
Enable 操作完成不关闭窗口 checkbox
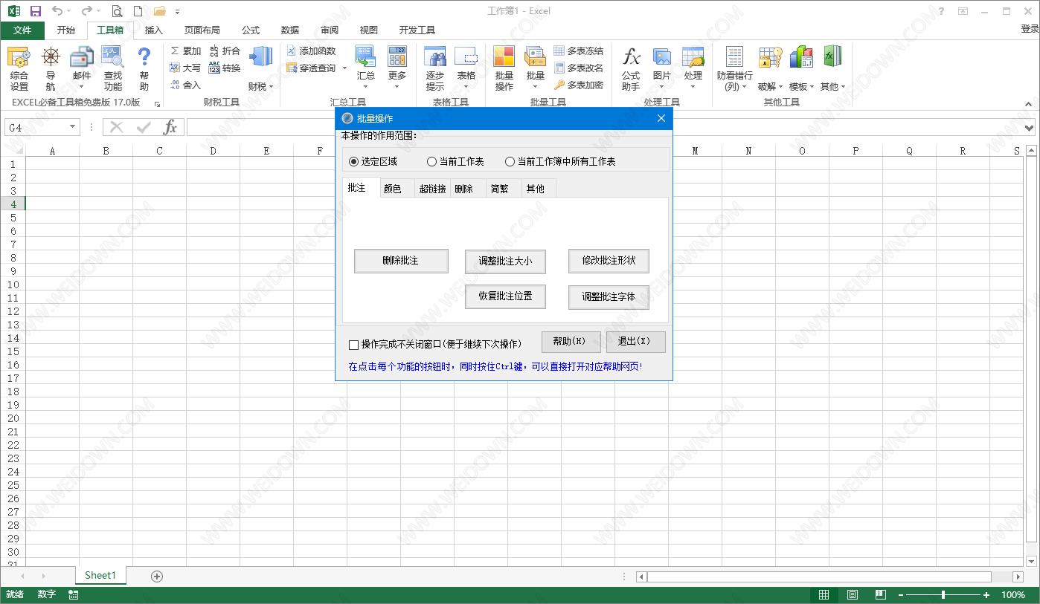click(354, 345)
